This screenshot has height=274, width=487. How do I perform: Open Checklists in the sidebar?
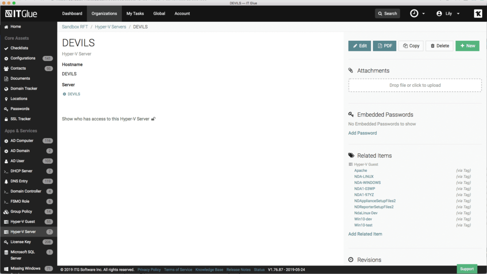tap(19, 48)
